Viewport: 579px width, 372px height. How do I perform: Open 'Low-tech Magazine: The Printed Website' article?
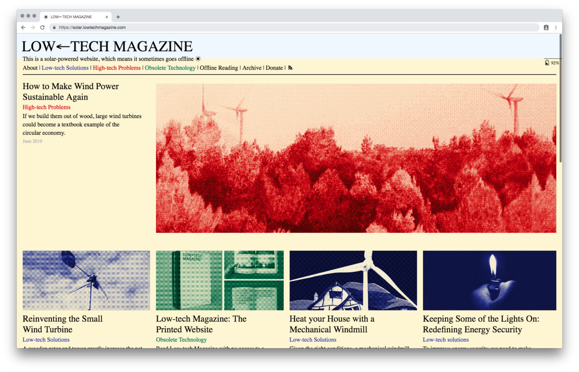coord(201,324)
